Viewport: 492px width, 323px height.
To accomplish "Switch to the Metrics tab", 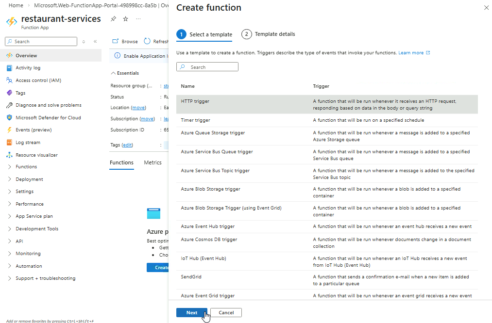I will (x=153, y=162).
